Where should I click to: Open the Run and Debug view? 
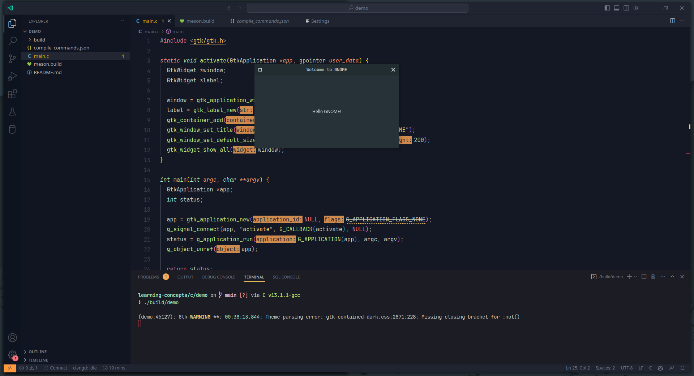point(12,76)
